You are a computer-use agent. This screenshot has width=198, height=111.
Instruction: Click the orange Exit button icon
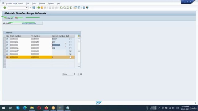pos(42,8)
